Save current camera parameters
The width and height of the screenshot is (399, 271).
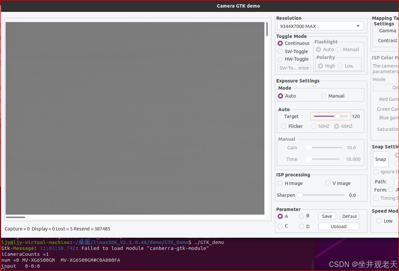(327, 216)
